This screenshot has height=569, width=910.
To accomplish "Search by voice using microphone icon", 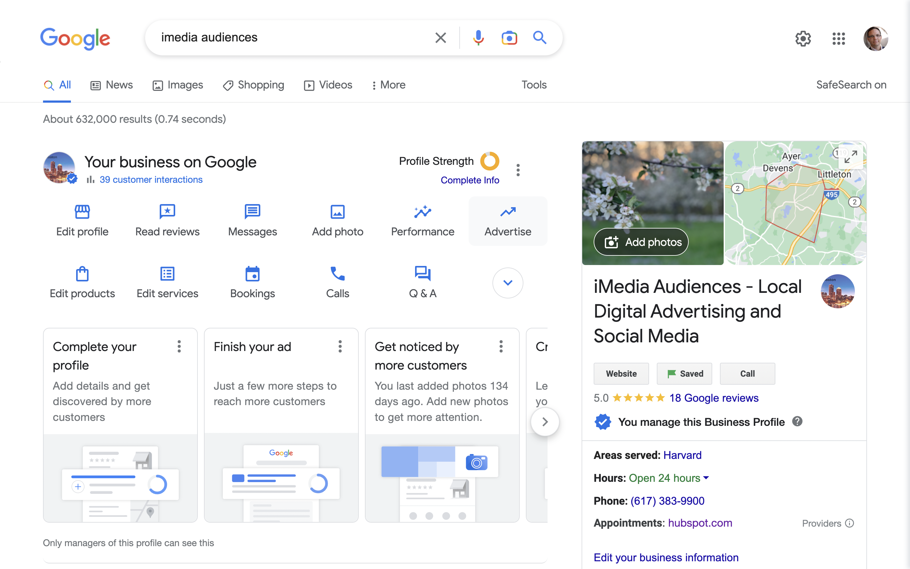I will point(478,38).
